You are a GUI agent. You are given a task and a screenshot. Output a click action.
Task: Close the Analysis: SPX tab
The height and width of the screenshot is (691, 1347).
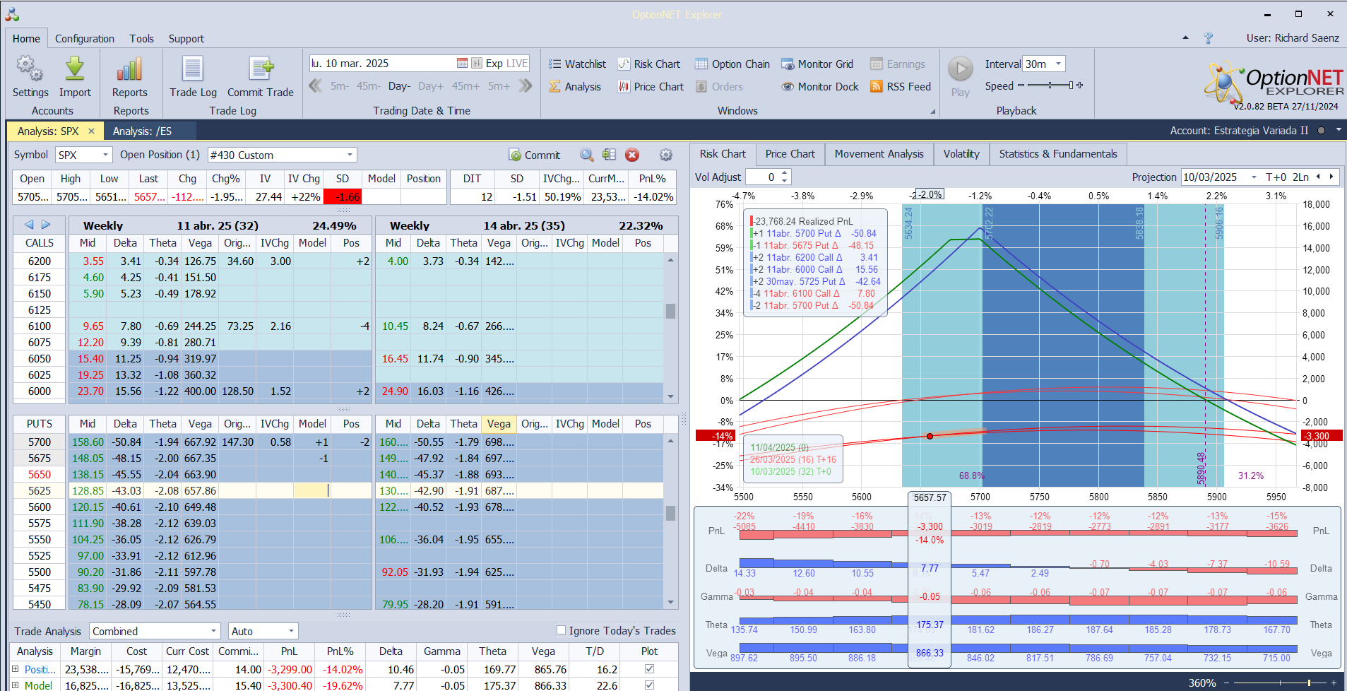(x=91, y=131)
